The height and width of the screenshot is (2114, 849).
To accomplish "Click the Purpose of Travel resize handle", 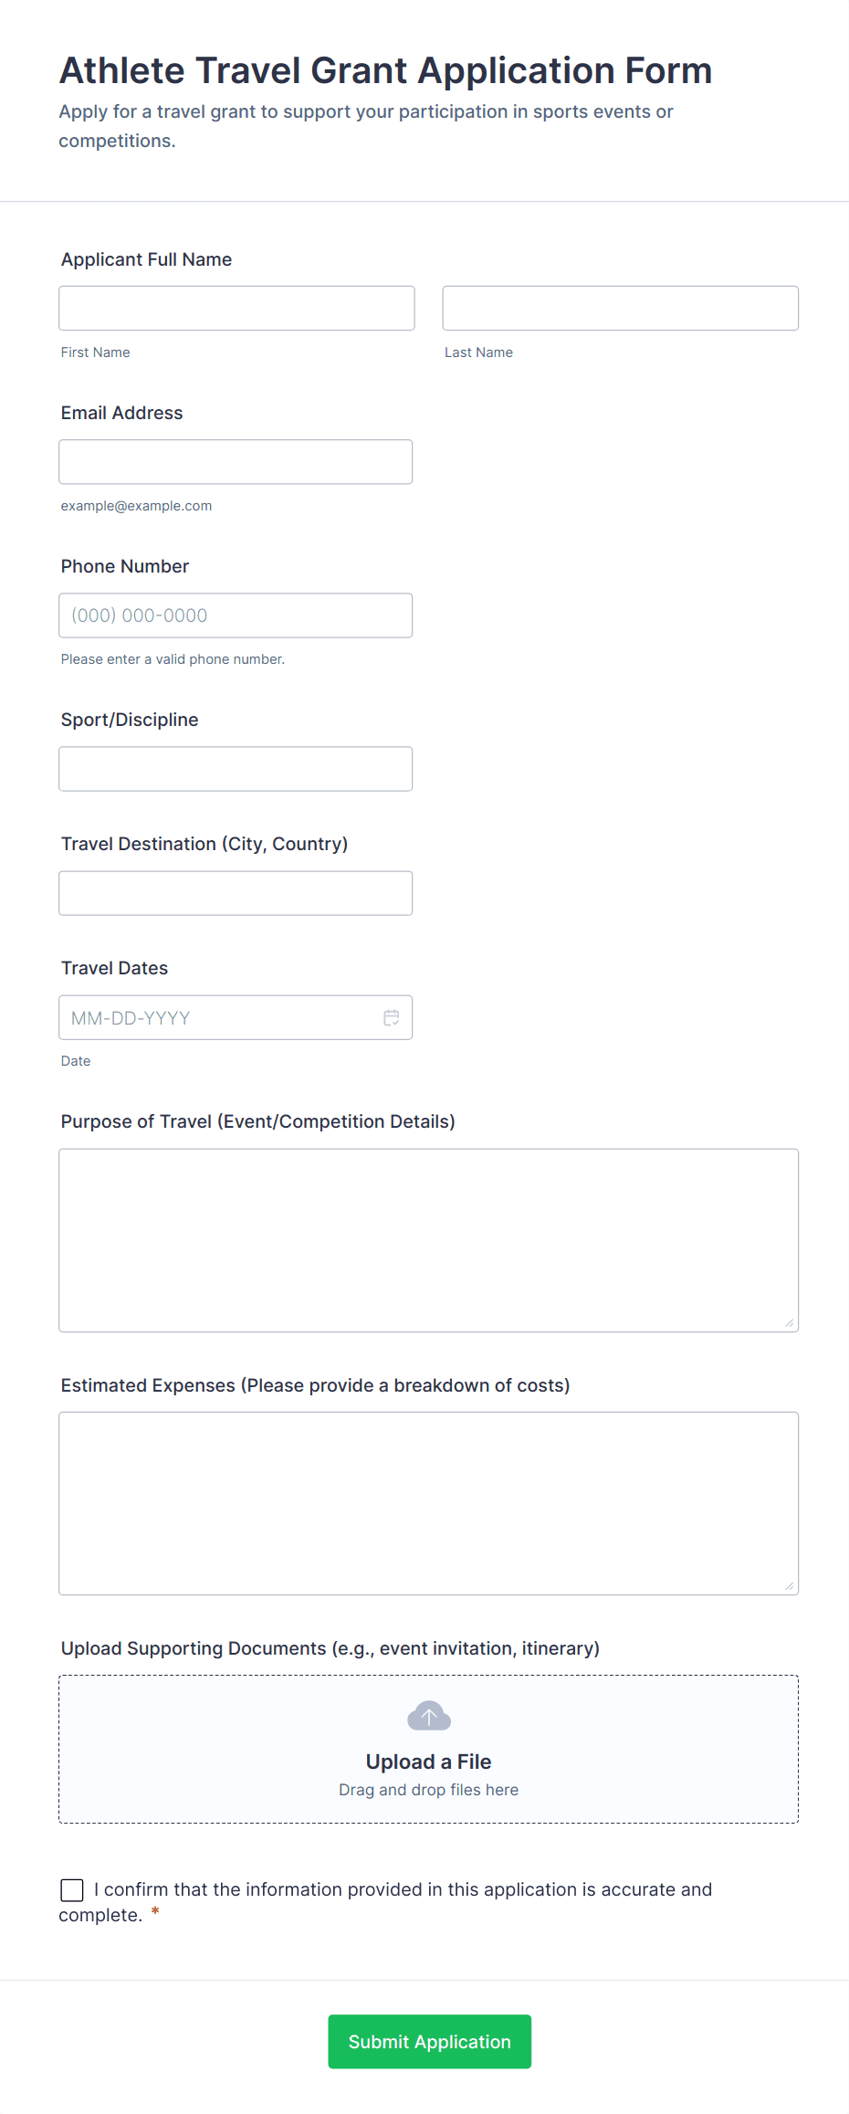I will [790, 1323].
